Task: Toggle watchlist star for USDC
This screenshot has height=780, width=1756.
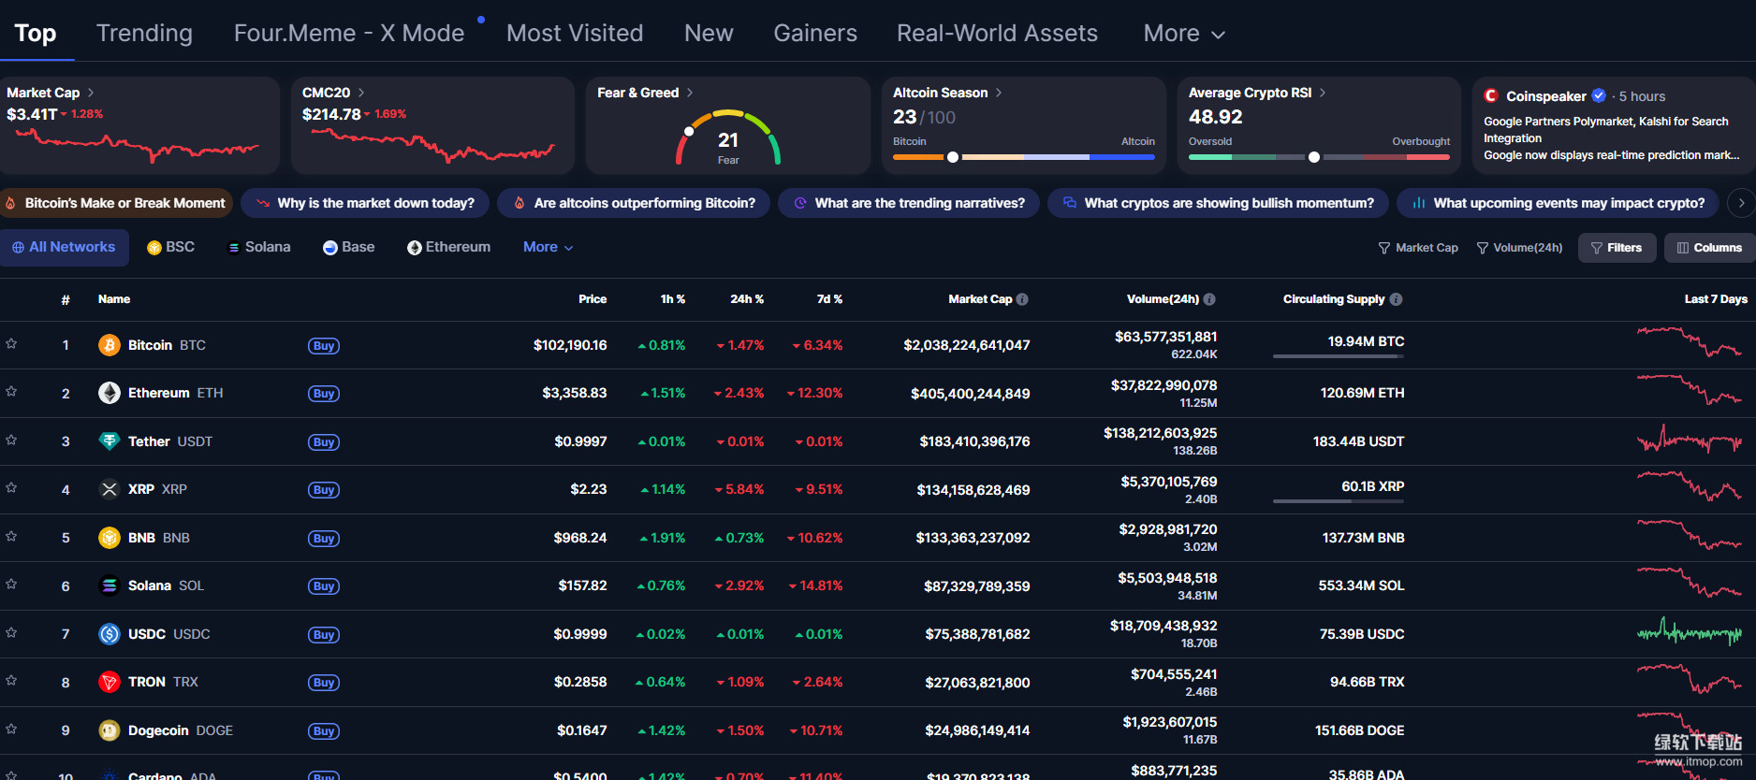Action: pos(12,633)
